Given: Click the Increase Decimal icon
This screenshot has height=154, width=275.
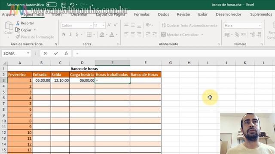Looking at the screenshot, I should [252, 35].
